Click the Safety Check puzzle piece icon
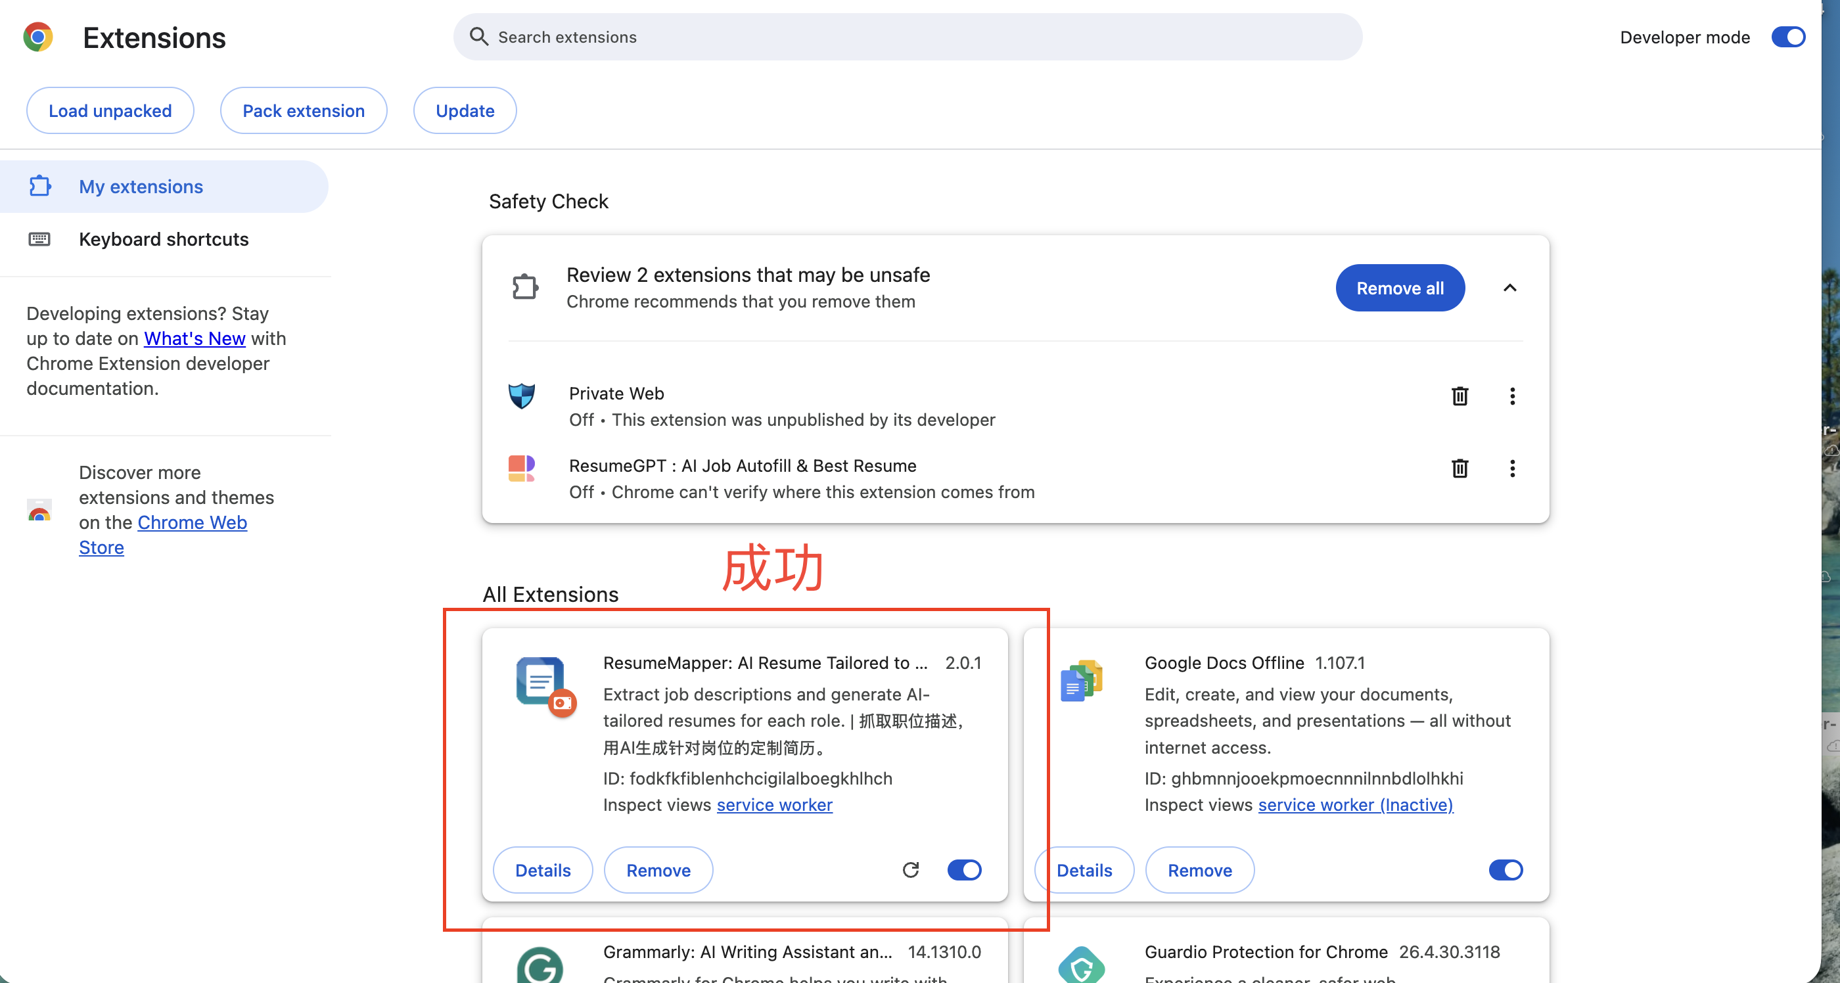Screen dimensions: 1840x983 coord(525,287)
